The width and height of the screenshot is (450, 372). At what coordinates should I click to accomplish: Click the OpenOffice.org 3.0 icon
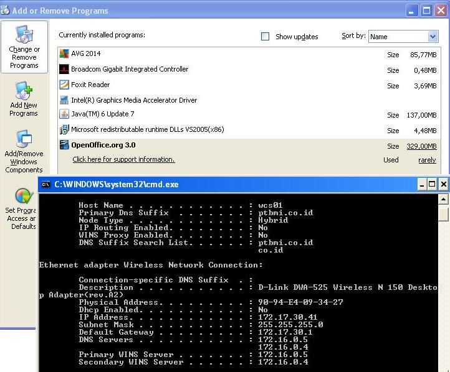tap(64, 145)
